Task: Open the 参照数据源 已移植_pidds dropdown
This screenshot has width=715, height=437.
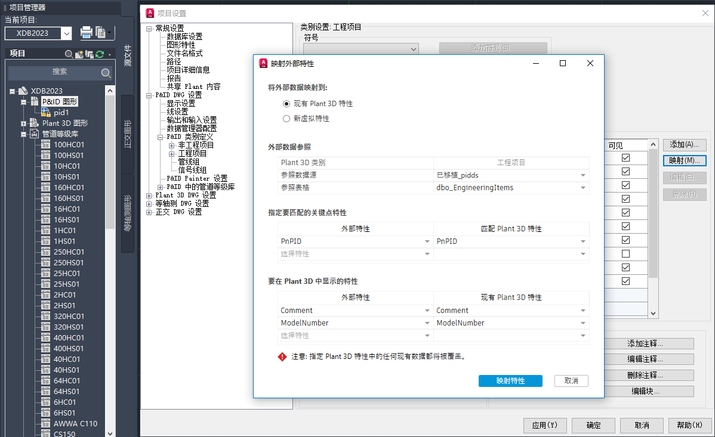Action: tap(583, 175)
